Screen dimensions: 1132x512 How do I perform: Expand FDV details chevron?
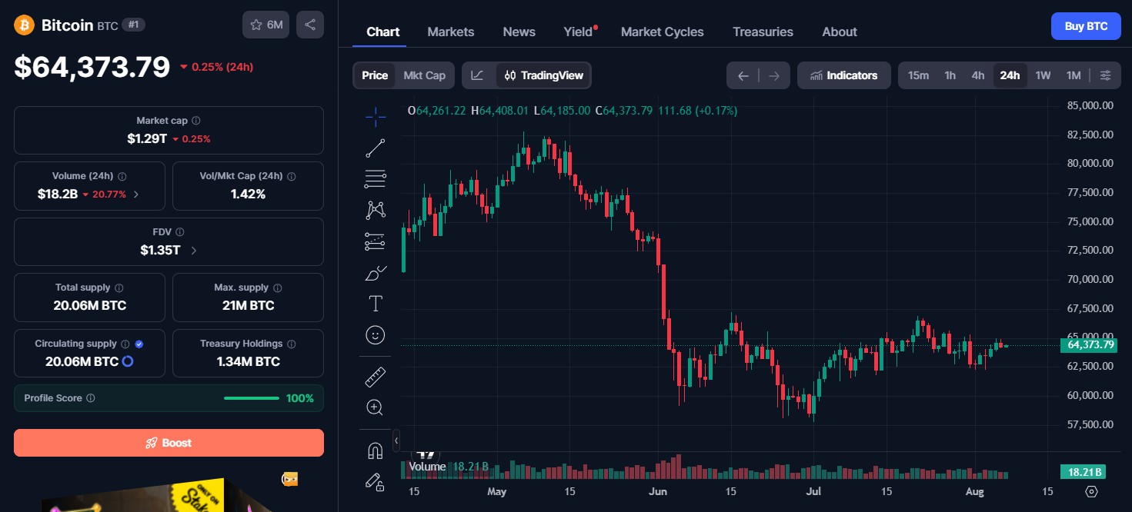(x=193, y=250)
